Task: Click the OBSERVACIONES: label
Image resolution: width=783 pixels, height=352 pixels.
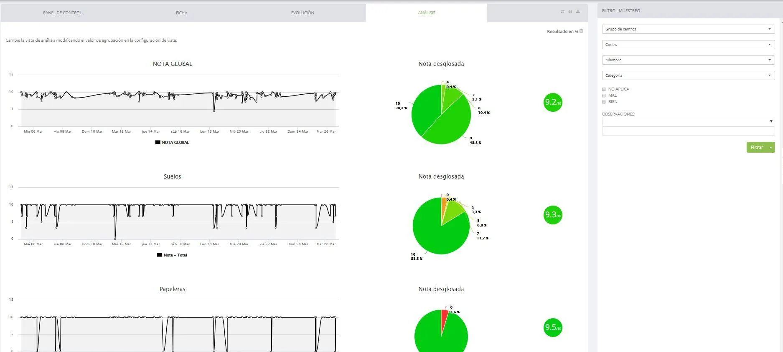Action: tap(618, 114)
